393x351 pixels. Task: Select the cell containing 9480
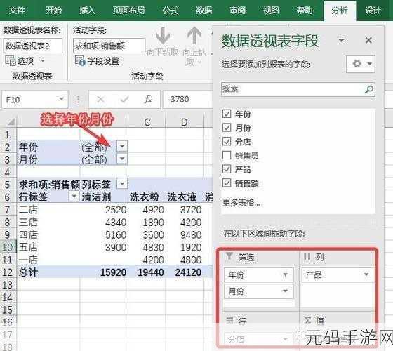click(184, 234)
